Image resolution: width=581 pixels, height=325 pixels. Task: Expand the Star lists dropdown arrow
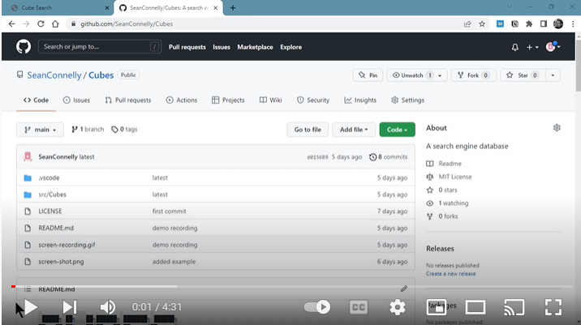point(553,75)
